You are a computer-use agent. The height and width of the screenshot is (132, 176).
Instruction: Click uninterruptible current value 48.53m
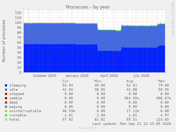[x=69, y=111]
